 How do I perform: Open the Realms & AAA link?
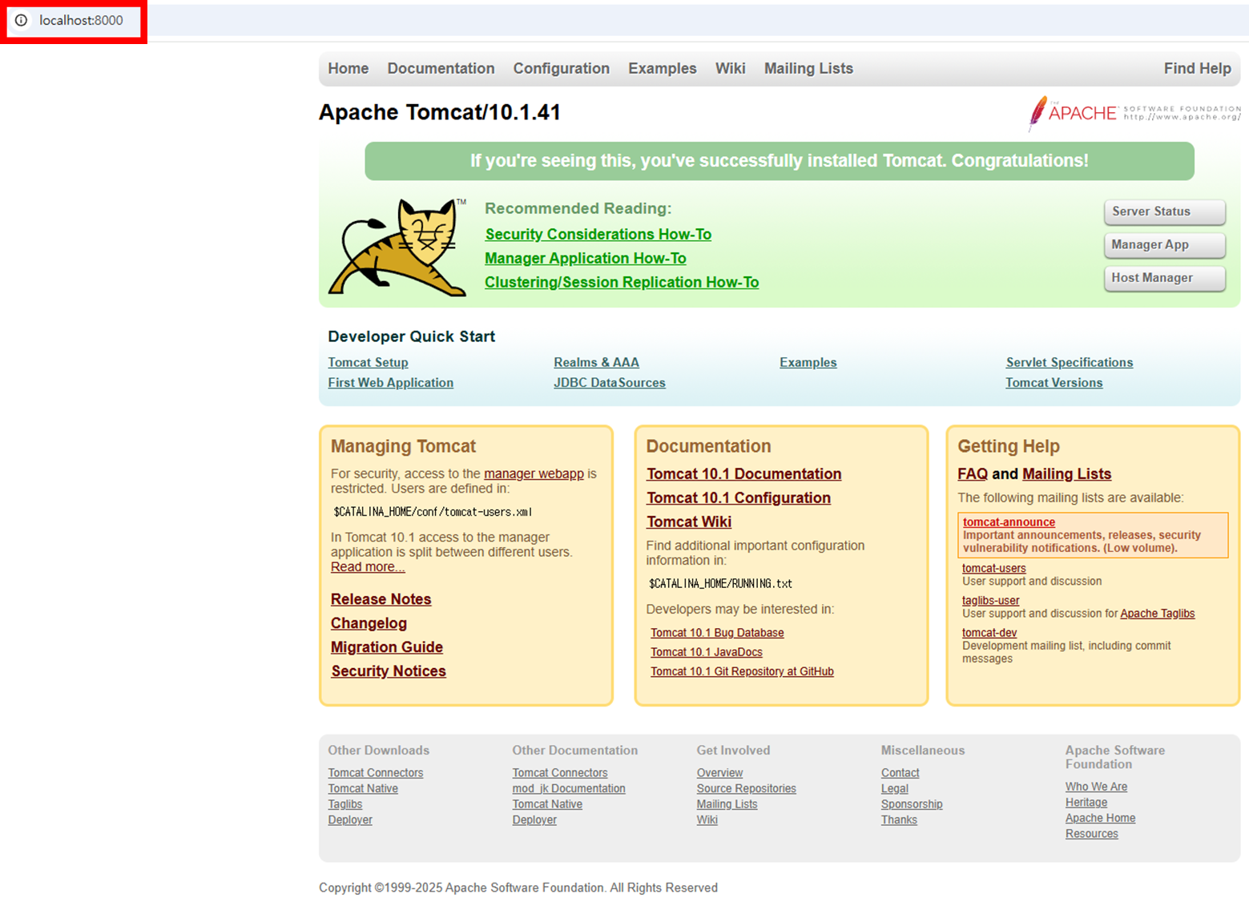pos(596,362)
